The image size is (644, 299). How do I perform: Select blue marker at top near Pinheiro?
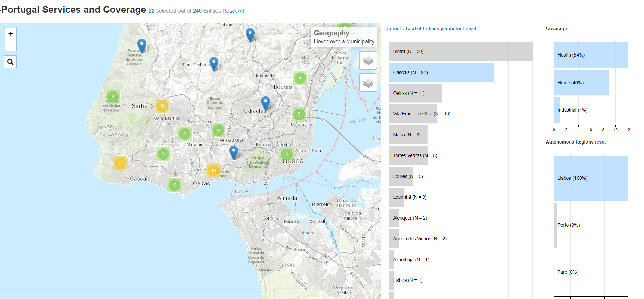pos(250,35)
